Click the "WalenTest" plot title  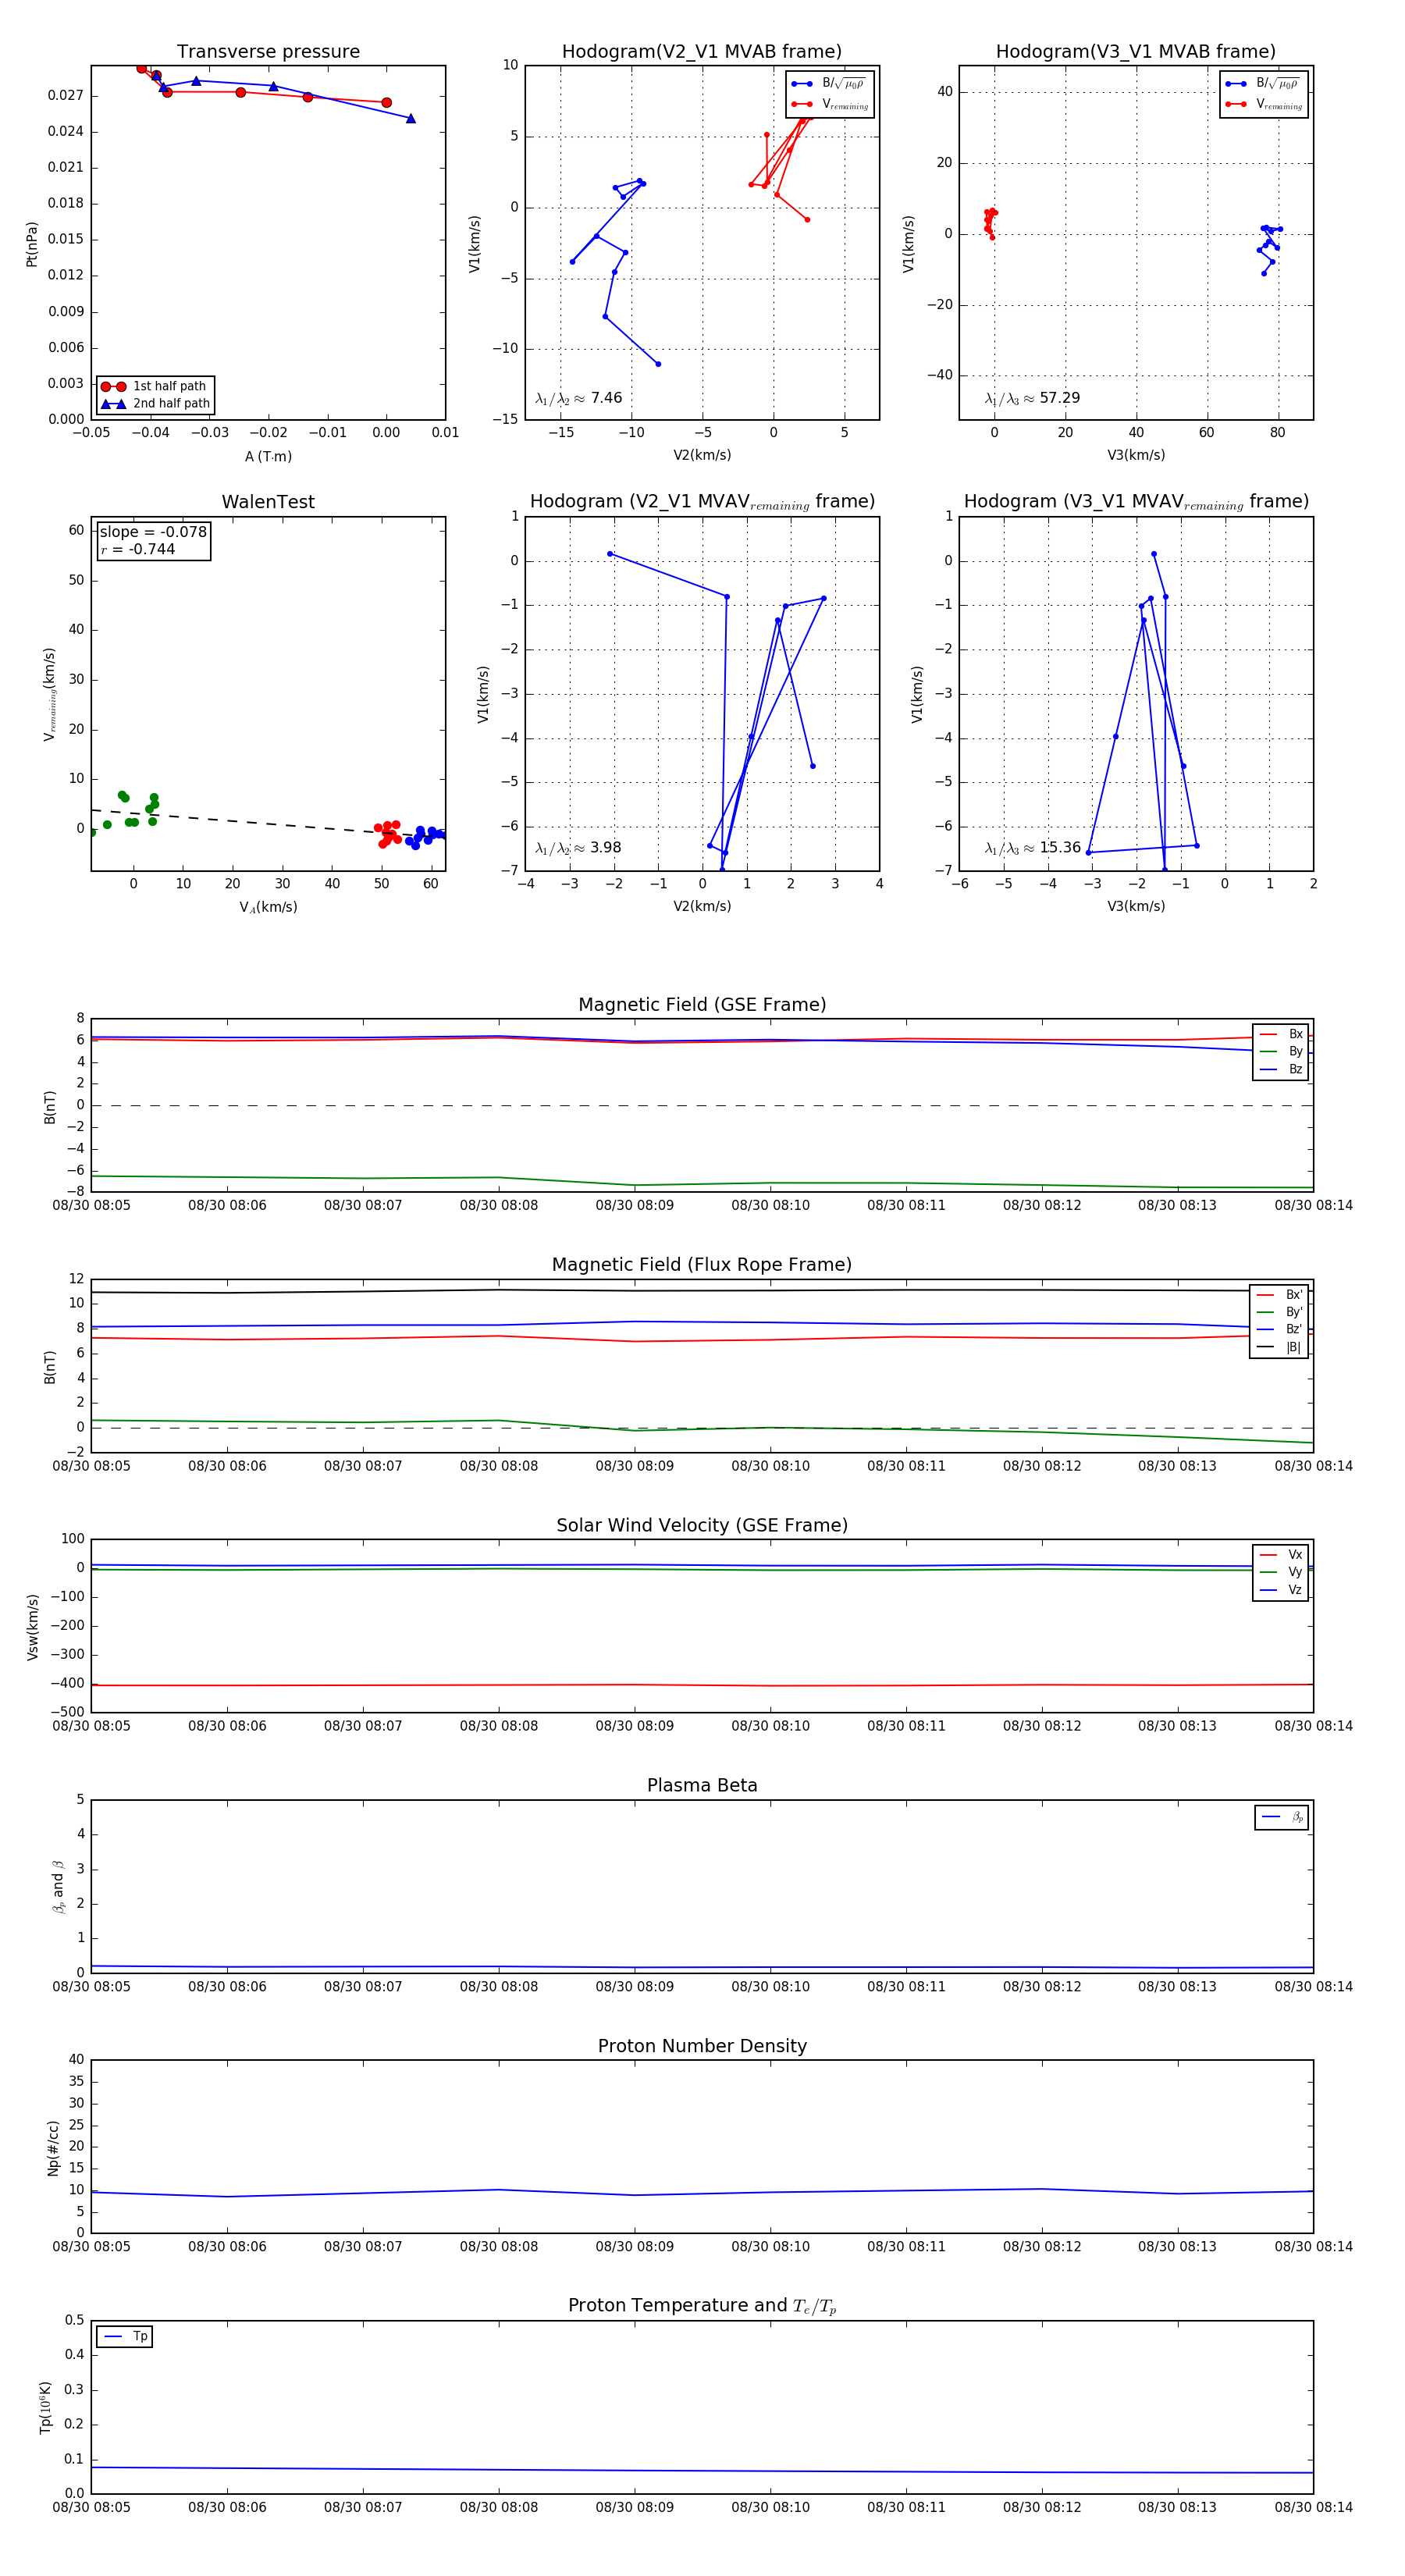(268, 502)
